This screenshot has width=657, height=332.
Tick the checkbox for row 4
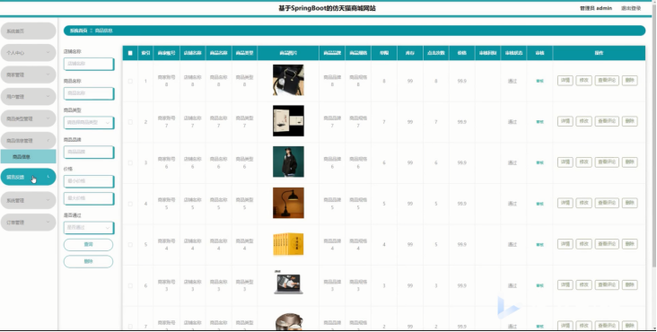point(130,204)
